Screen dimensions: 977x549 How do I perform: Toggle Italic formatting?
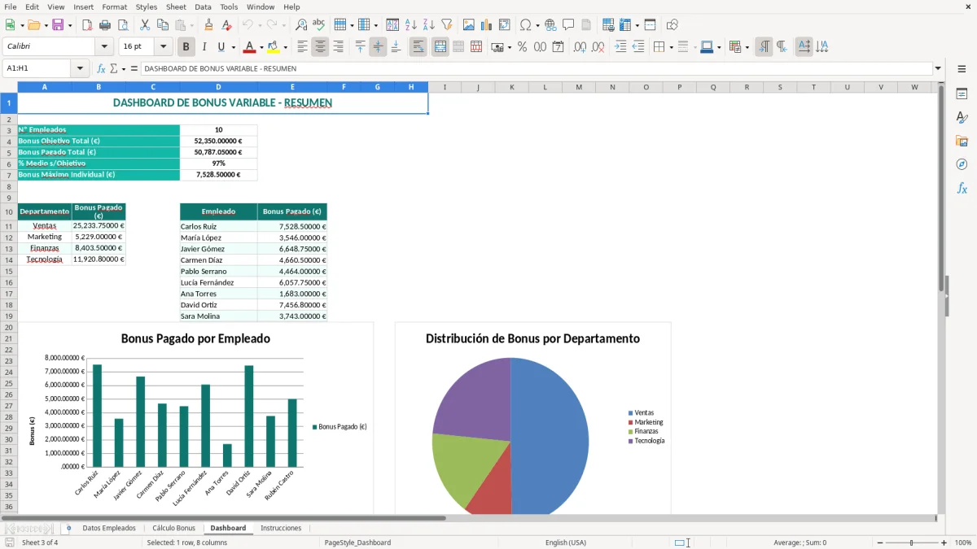coord(204,47)
